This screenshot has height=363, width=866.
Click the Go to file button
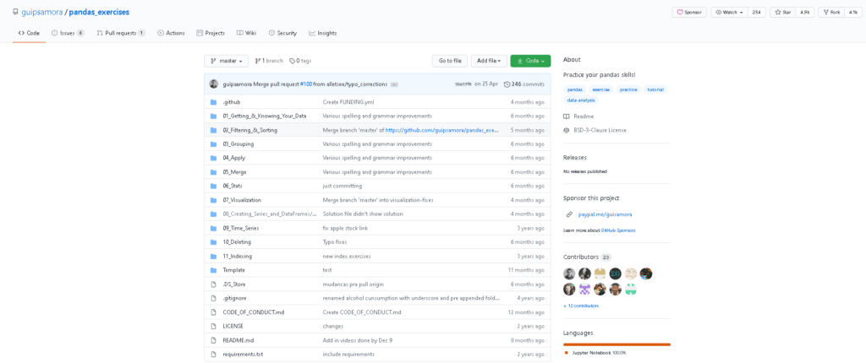tap(450, 61)
